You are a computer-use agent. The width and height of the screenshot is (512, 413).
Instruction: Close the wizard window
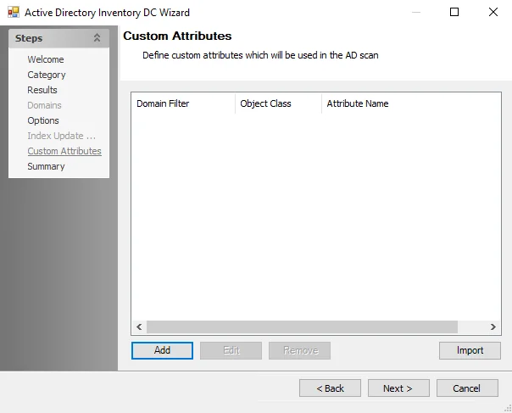[x=493, y=12]
